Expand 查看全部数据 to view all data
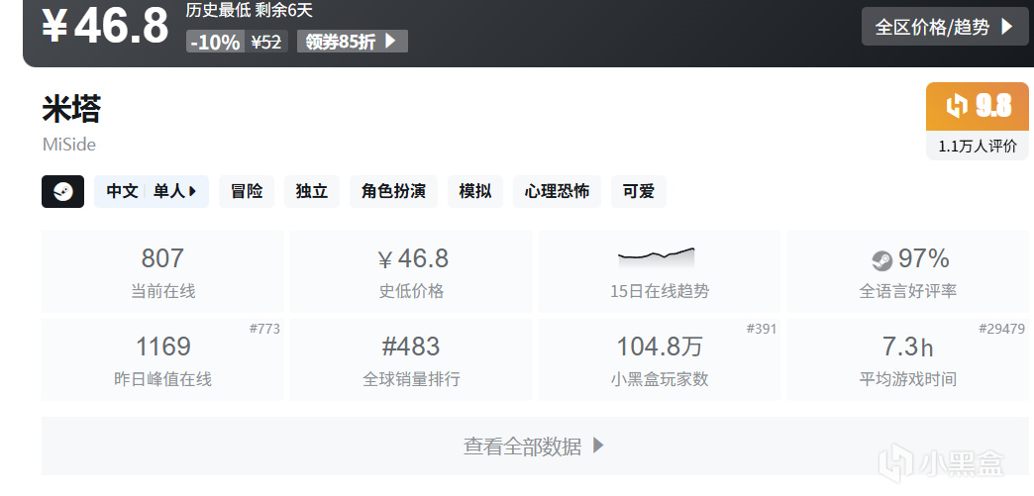Viewport: 1034px width, 496px height. pyautogui.click(x=535, y=446)
